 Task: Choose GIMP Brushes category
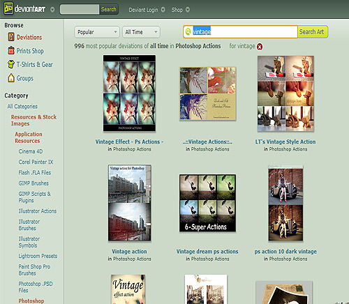(34, 183)
